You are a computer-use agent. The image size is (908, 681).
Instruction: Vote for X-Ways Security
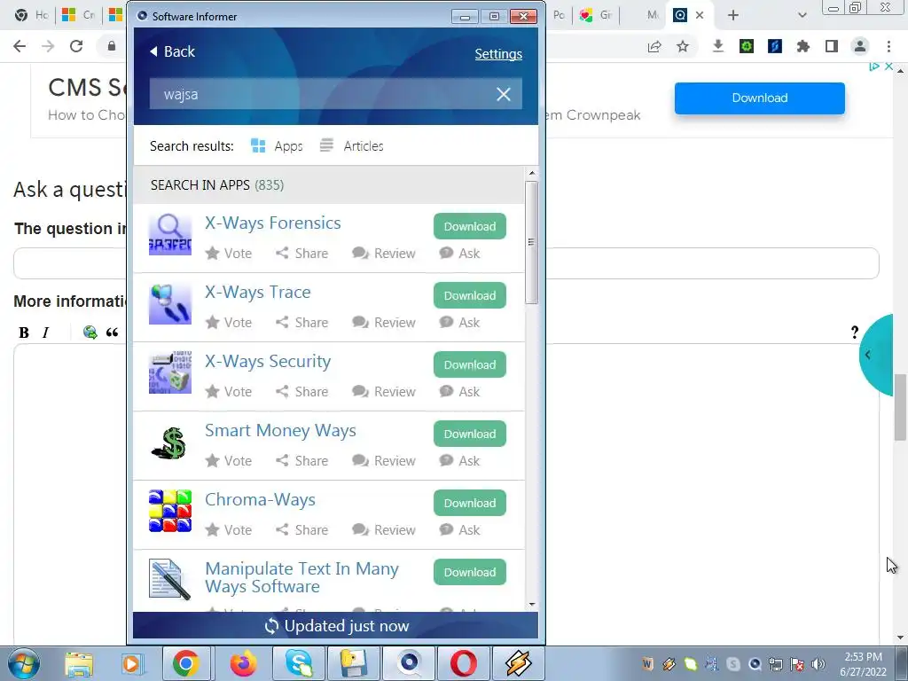229,392
